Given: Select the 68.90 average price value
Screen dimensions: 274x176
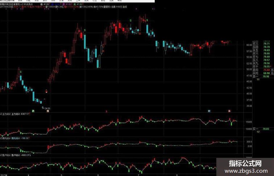Looking at the screenshot, I should coord(266,73).
